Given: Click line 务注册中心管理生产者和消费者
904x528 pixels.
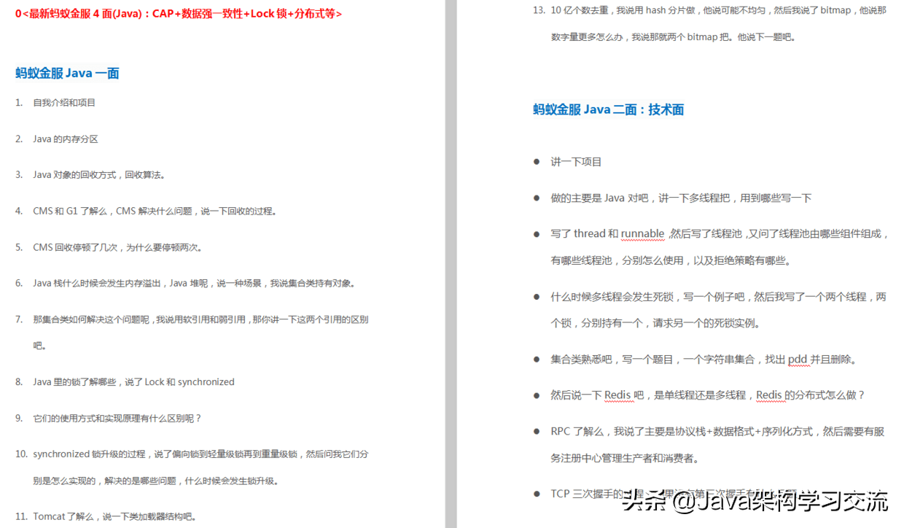Looking at the screenshot, I should pyautogui.click(x=625, y=459).
